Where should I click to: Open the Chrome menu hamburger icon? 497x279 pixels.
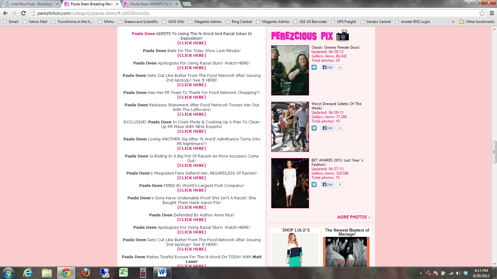tap(492, 13)
